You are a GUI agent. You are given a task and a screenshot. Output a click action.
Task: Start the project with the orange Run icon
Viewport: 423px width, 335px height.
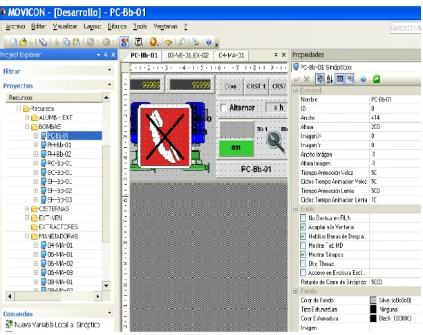pos(153,42)
